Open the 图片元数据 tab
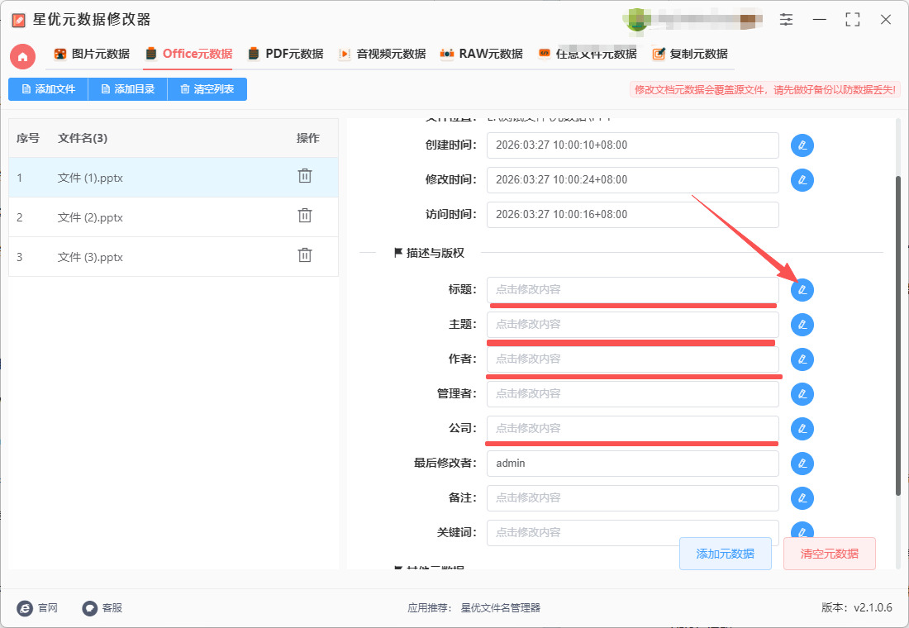The height and width of the screenshot is (628, 909). 92,54
